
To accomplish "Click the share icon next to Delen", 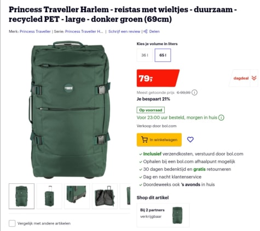I will coord(146,31).
